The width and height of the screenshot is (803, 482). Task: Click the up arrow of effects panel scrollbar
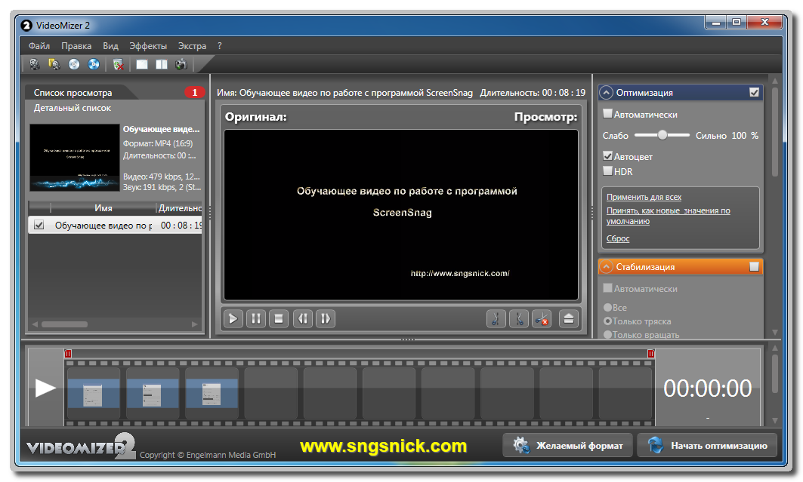point(775,81)
